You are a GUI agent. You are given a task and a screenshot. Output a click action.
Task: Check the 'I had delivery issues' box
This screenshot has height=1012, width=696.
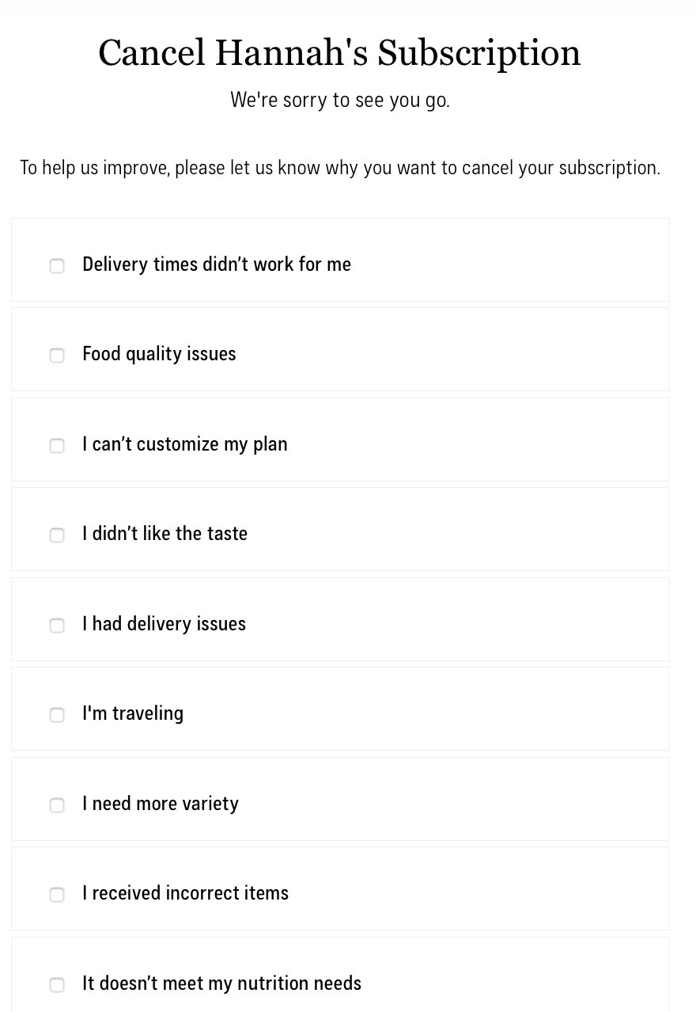(x=57, y=626)
